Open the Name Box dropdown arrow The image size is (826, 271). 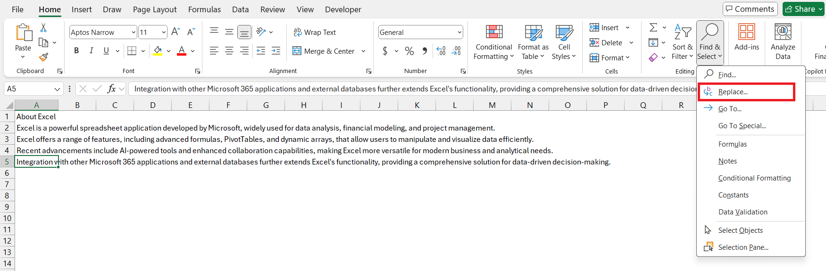[57, 89]
